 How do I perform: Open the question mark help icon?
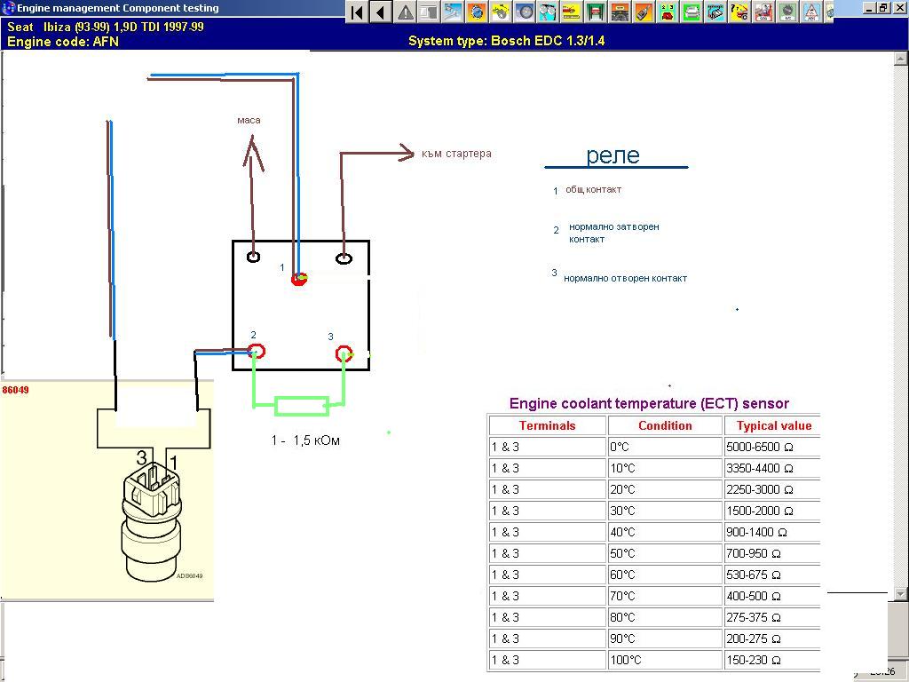739,12
